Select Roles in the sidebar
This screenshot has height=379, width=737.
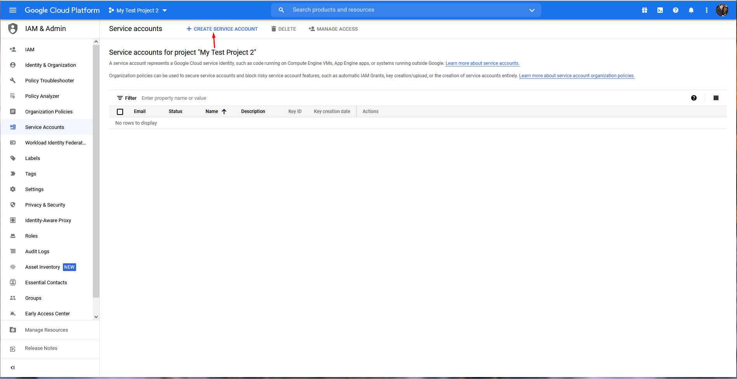31,236
